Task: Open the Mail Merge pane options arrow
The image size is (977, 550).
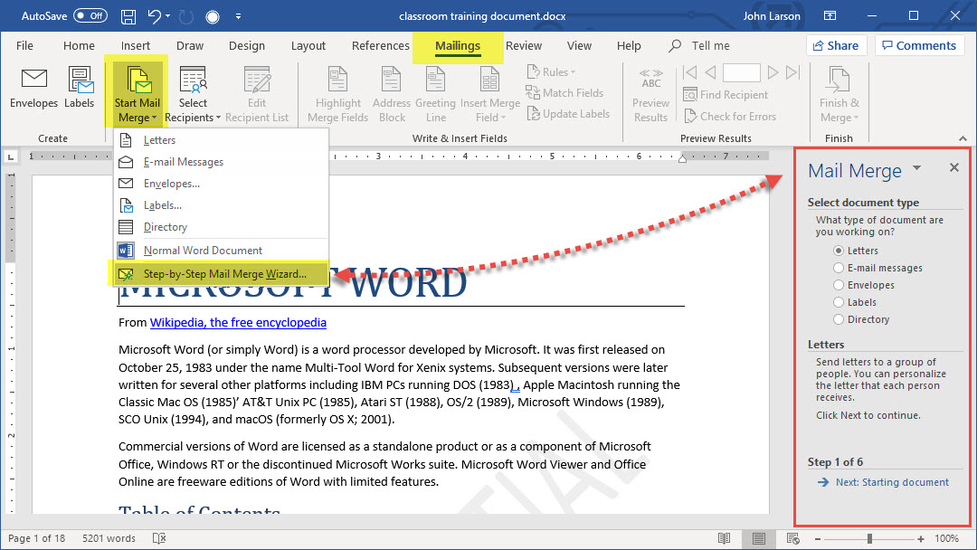Action: click(x=916, y=168)
